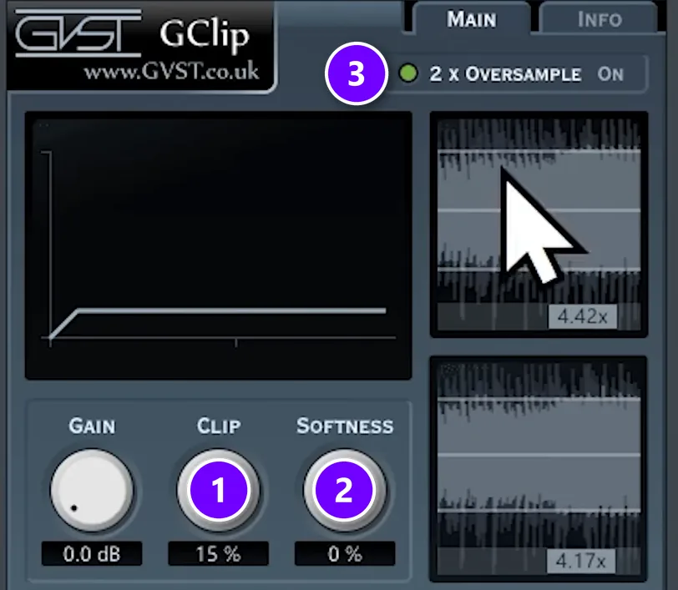The image size is (678, 590).
Task: Click the 4.42x zoom label
Action: coord(583,317)
